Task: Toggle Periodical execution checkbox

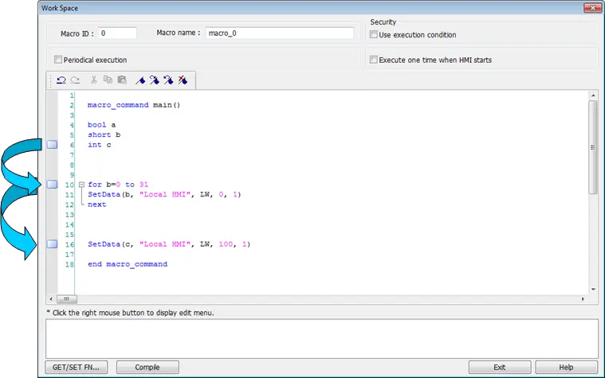Action: (x=58, y=60)
